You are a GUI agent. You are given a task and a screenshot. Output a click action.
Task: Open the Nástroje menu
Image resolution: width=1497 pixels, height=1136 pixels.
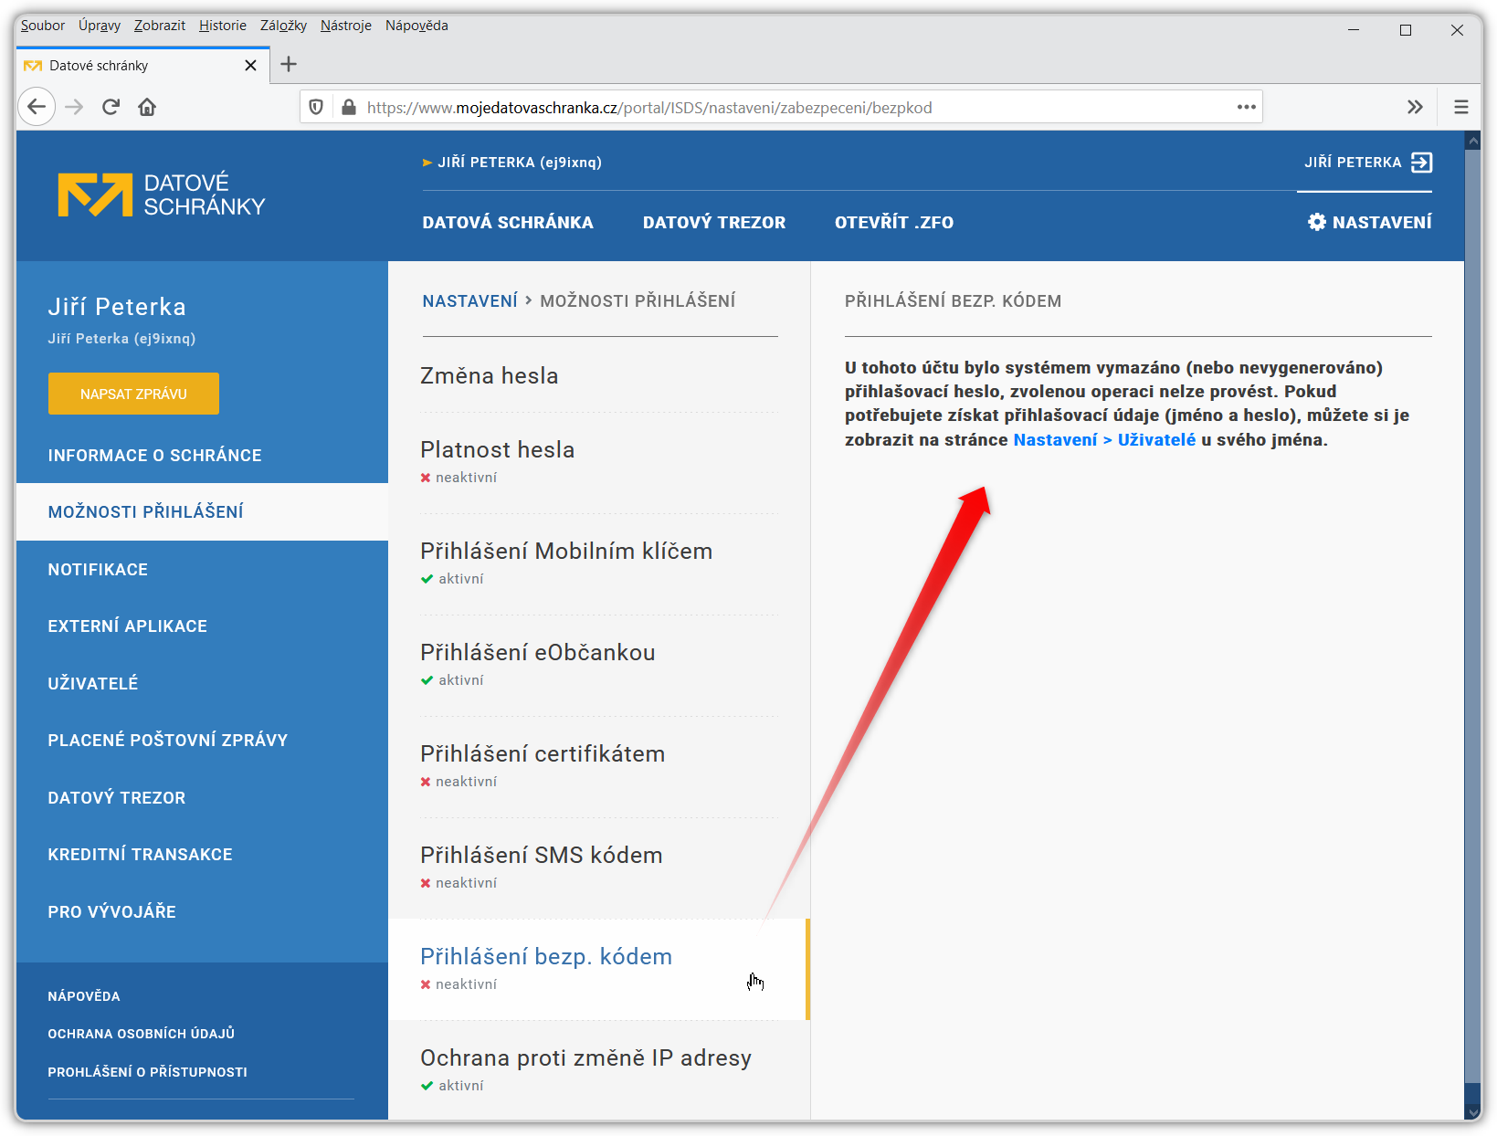coord(346,26)
